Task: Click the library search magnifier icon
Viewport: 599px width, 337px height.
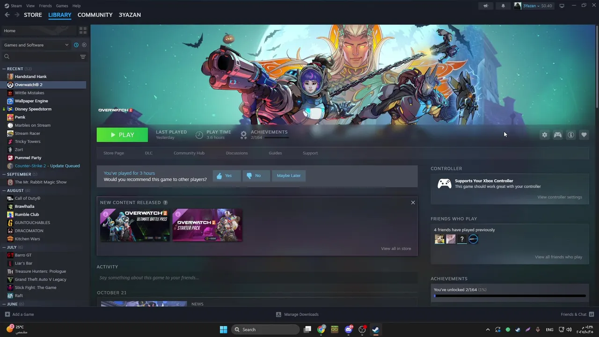Action: coord(7,57)
